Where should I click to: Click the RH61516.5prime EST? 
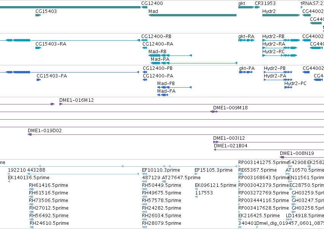coord(31,197)
